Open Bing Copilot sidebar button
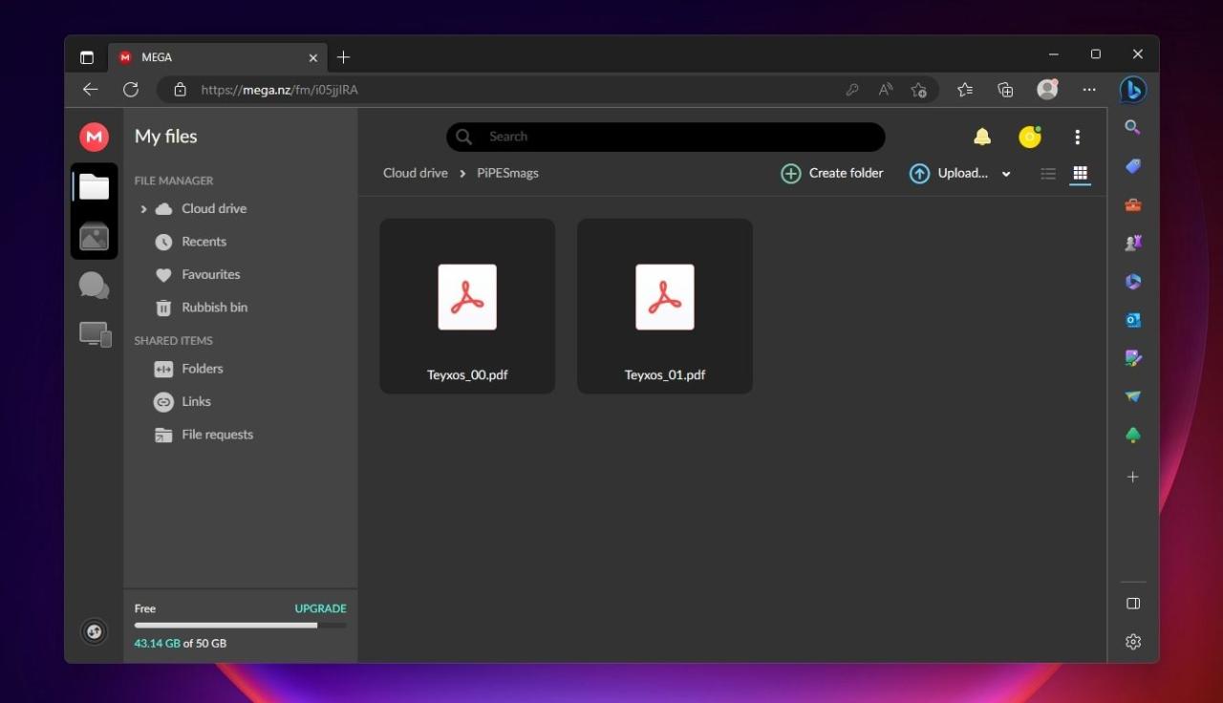This screenshot has width=1223, height=703. pyautogui.click(x=1133, y=90)
